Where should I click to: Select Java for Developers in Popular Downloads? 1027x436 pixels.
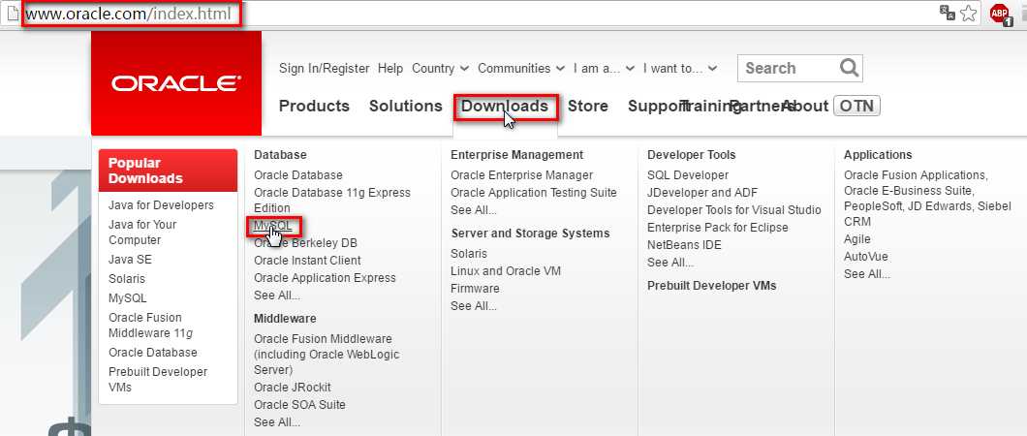[x=161, y=204]
